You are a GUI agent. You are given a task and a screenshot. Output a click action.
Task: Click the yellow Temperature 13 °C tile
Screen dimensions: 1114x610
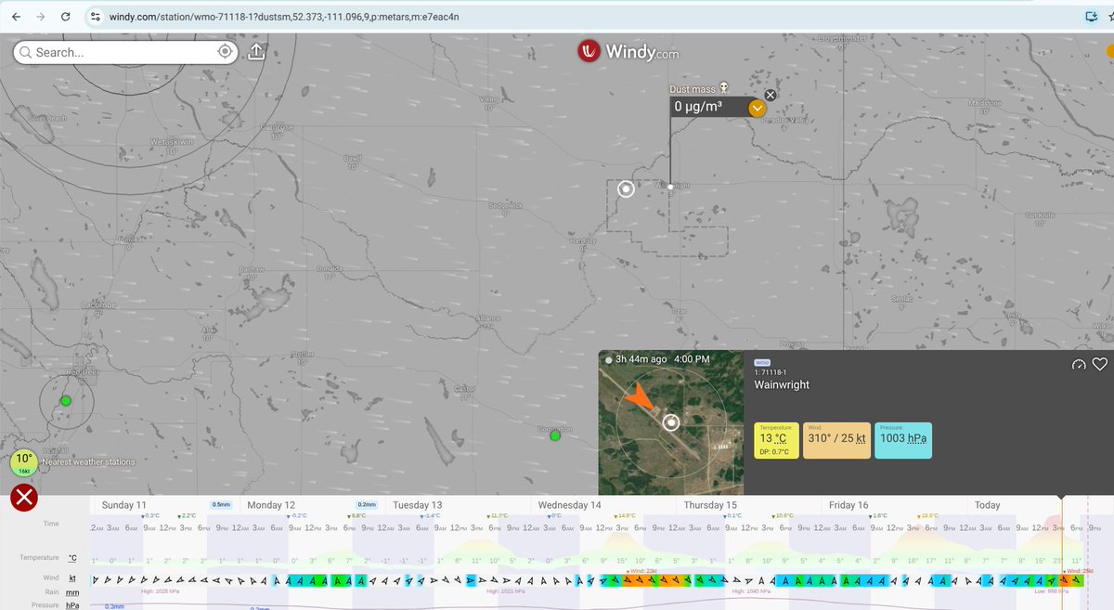tap(775, 440)
